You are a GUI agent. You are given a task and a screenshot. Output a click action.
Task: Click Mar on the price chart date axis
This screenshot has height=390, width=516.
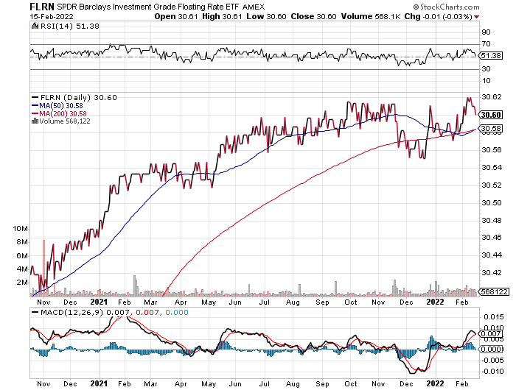[150, 302]
